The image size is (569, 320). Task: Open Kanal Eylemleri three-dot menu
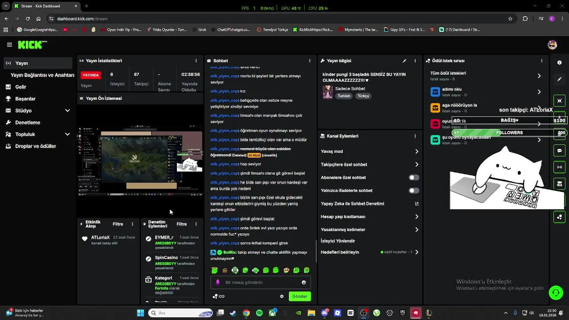coord(415,136)
